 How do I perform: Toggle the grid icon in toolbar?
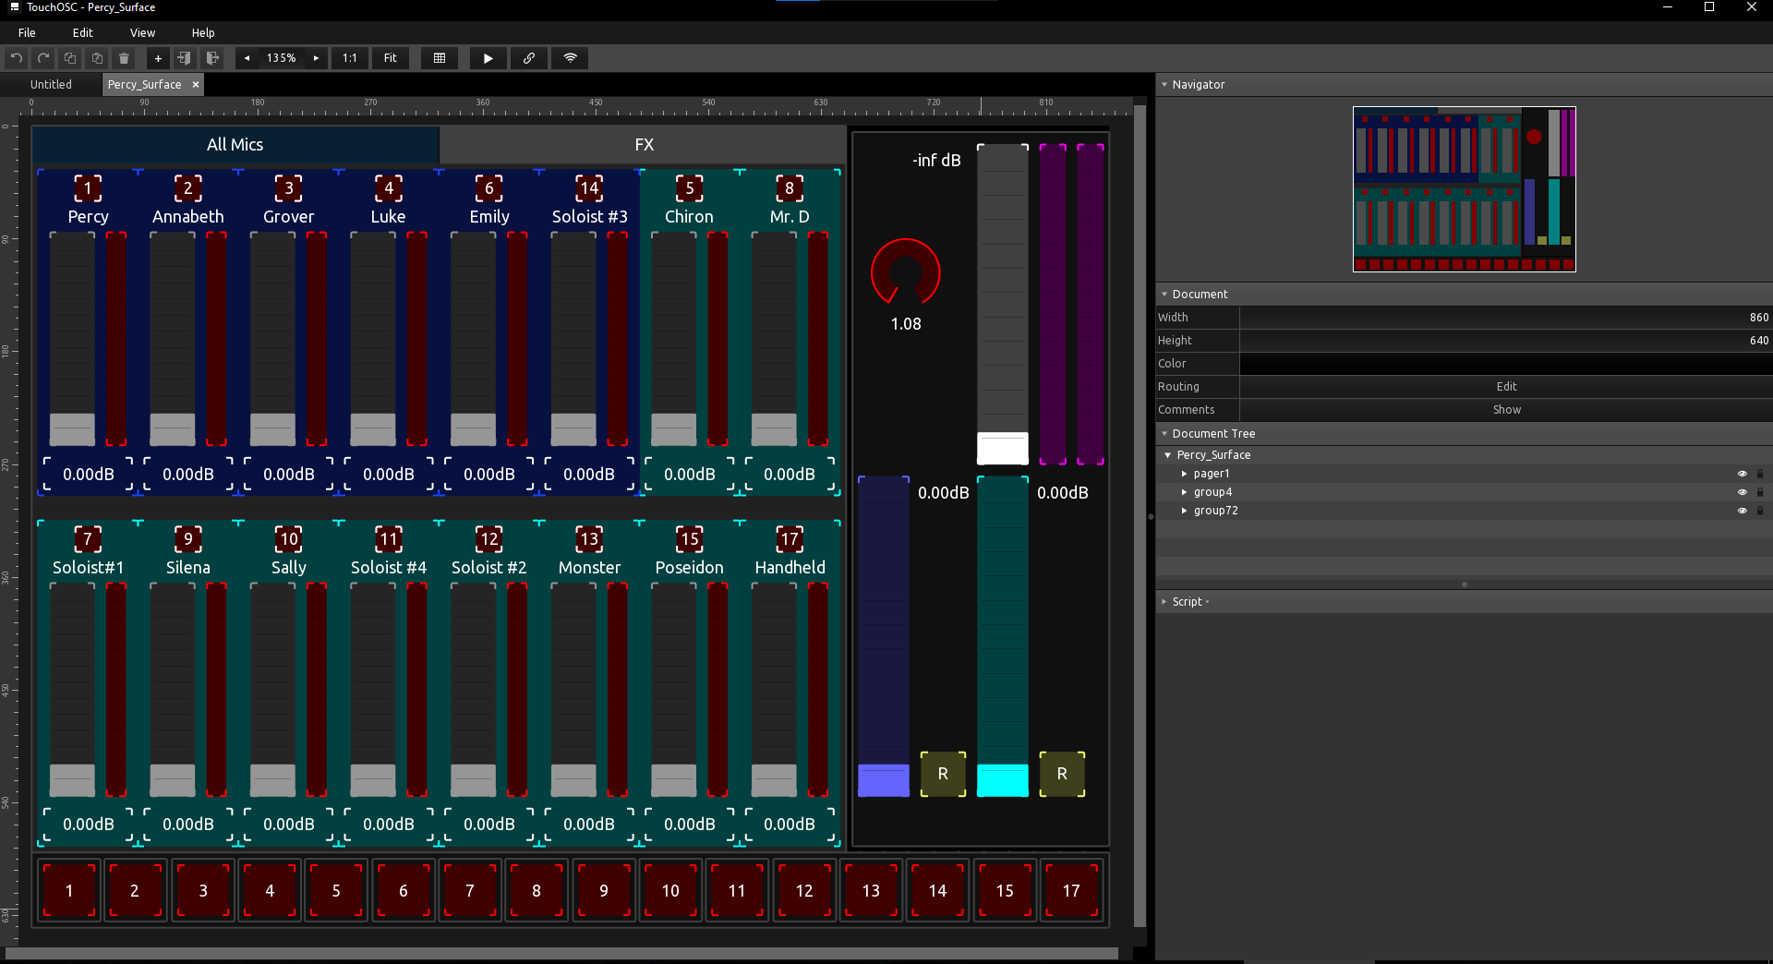[x=440, y=58]
